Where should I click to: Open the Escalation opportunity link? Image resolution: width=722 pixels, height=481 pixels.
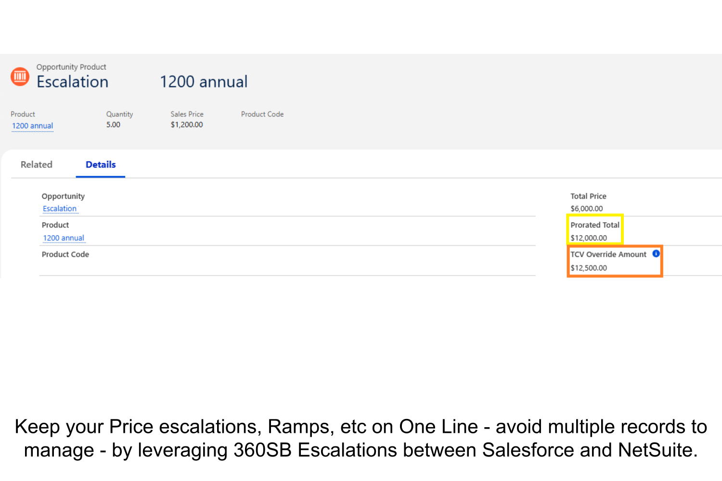60,209
